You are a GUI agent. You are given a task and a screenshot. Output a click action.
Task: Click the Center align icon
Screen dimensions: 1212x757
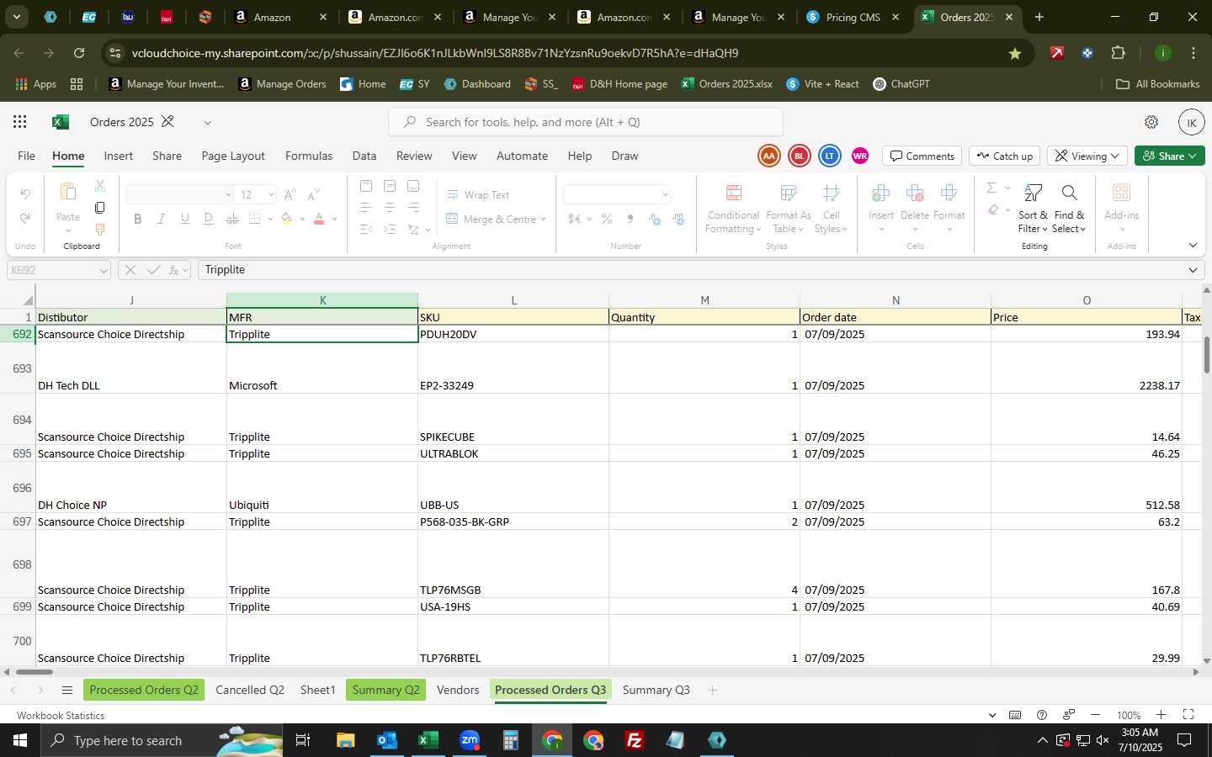pos(389,208)
